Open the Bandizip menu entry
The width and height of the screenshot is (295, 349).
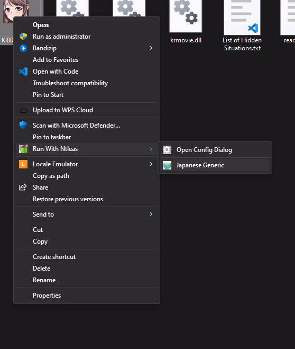point(87,48)
